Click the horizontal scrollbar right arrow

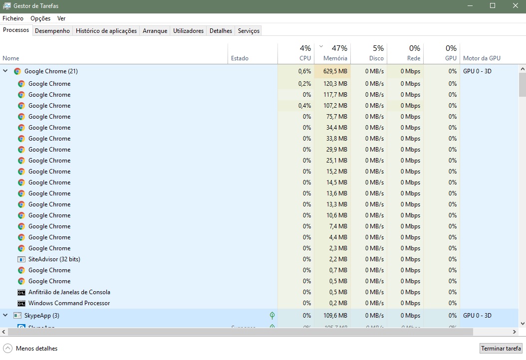(515, 332)
